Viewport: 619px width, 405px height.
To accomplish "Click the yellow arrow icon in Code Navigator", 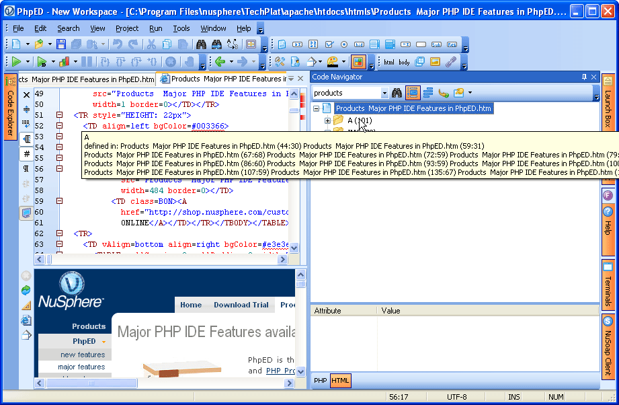I will (444, 93).
